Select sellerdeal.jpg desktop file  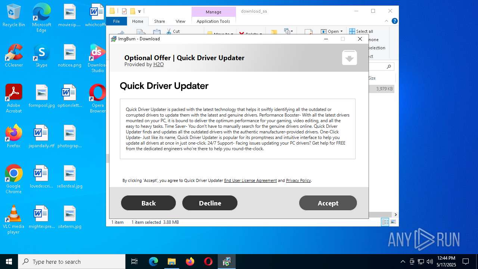69,177
